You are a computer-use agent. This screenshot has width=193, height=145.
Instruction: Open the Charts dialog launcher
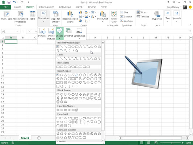[108, 25]
